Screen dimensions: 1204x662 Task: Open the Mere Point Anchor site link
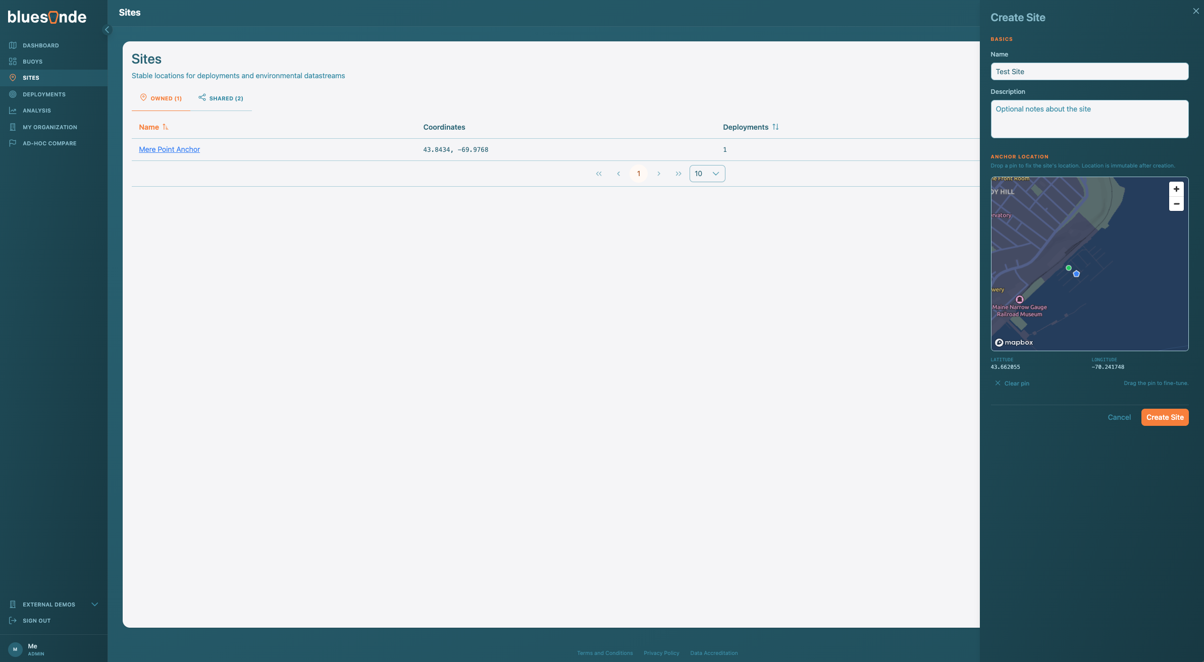[x=169, y=149]
